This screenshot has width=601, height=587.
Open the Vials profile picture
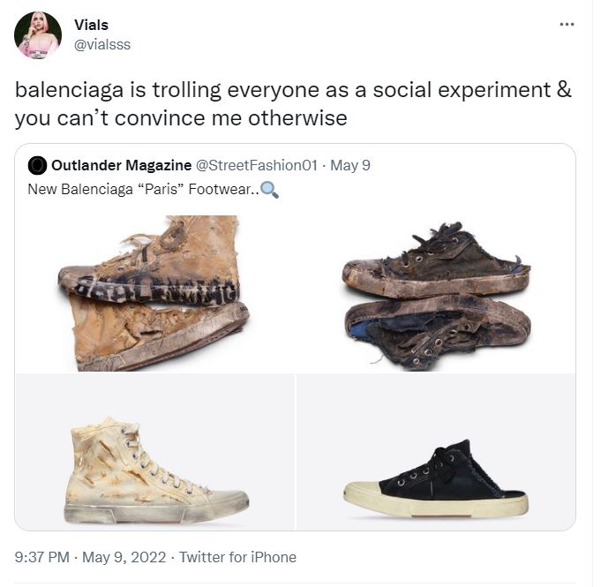(x=38, y=35)
